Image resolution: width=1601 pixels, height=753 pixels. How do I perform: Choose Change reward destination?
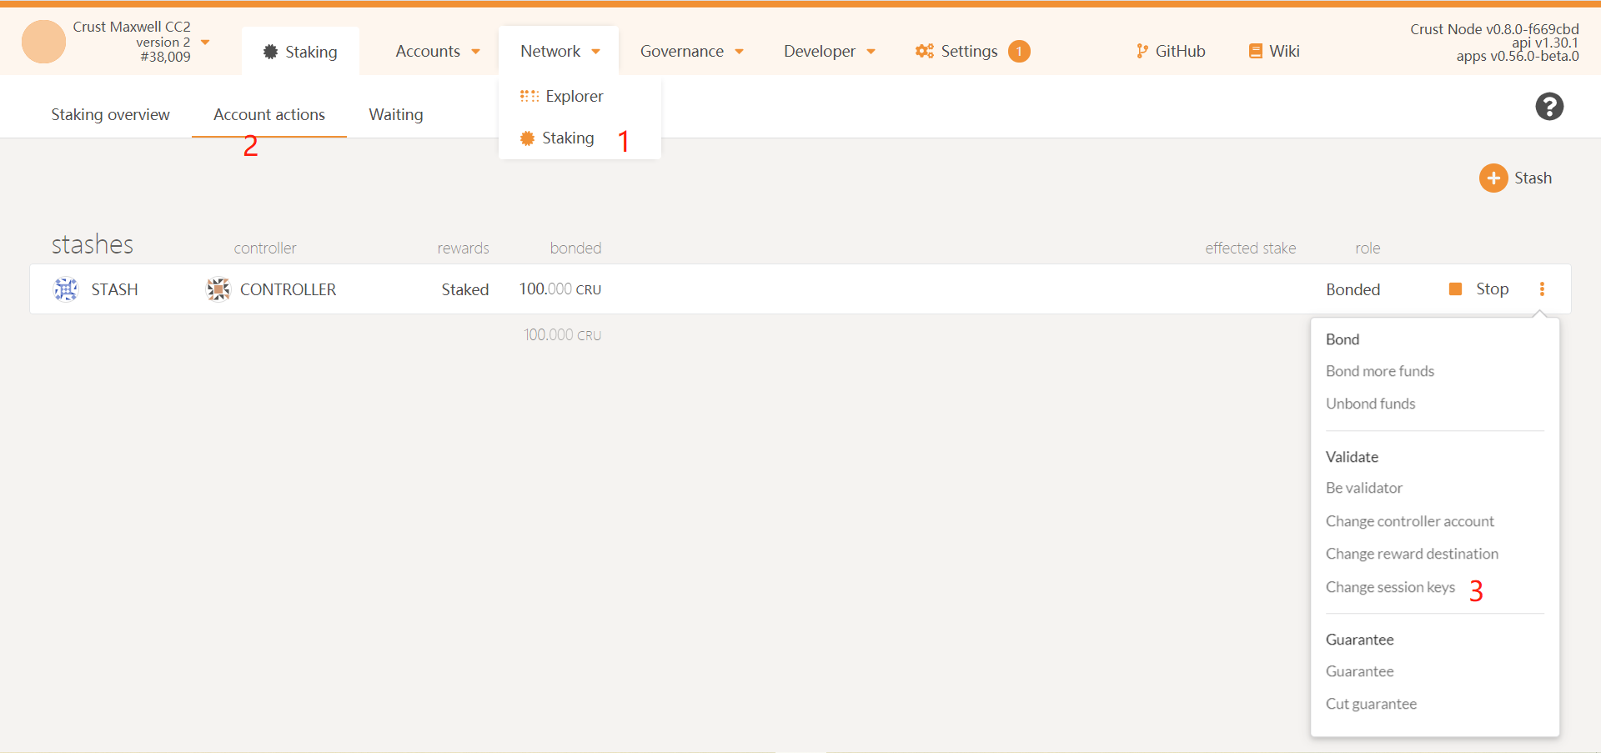[1412, 554]
